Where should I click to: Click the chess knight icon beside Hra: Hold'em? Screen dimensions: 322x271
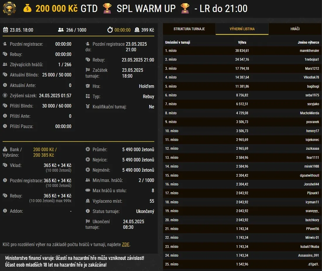[x=87, y=86]
